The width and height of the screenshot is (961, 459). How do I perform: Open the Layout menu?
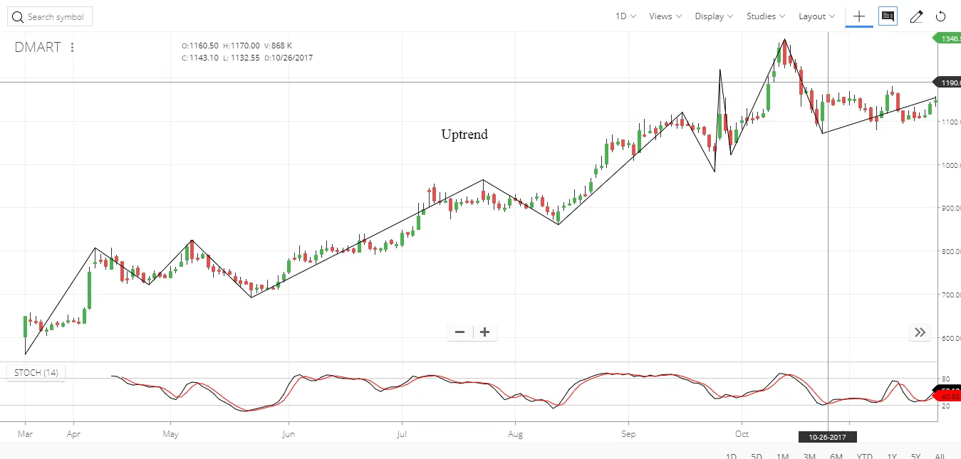816,16
